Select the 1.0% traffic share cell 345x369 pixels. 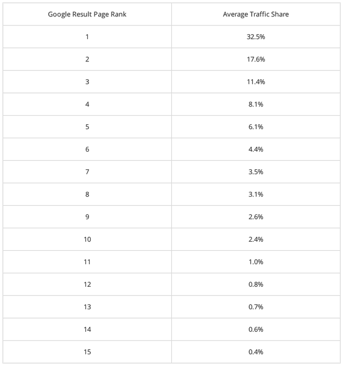256,262
